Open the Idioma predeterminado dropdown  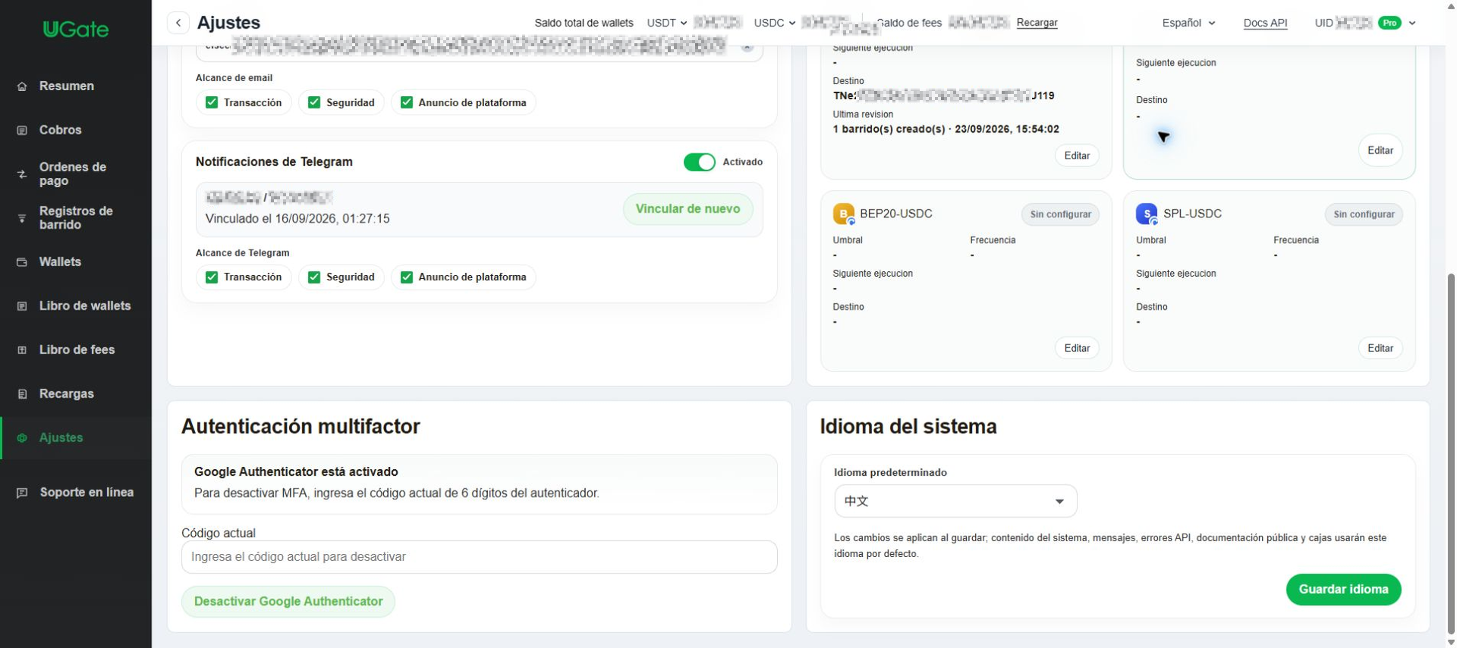click(x=955, y=501)
